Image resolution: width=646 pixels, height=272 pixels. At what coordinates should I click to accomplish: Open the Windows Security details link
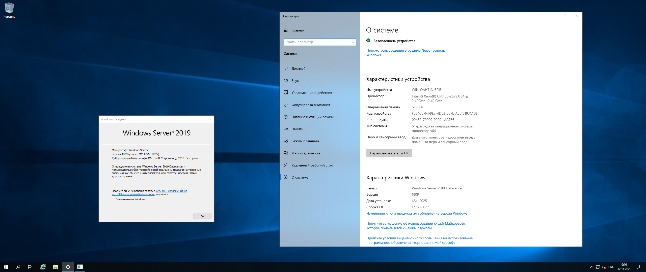[405, 53]
